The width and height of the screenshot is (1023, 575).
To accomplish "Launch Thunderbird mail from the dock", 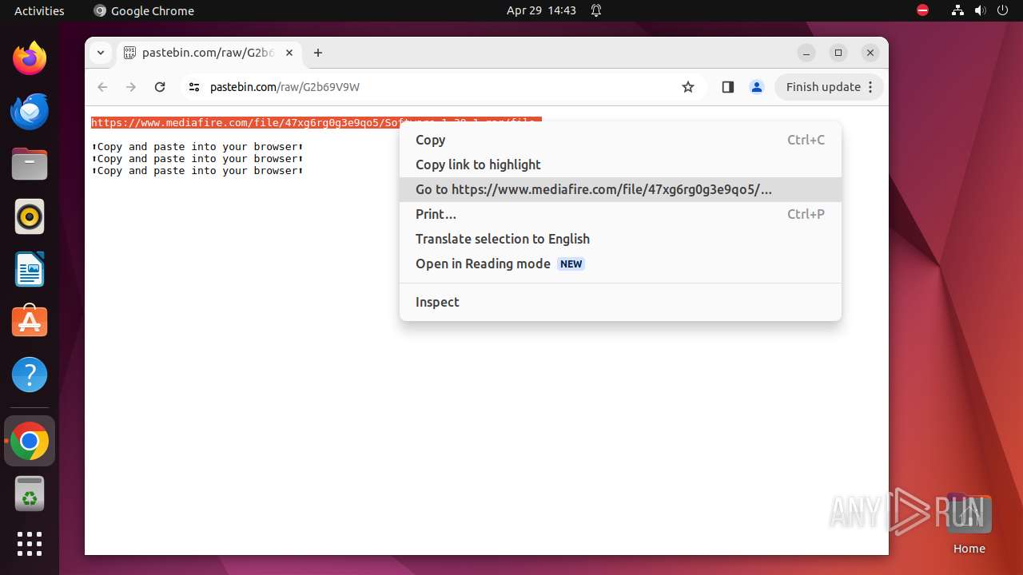I will (30, 111).
